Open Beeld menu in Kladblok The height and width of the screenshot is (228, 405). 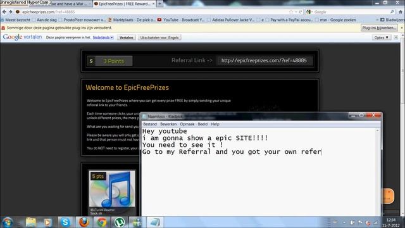(x=202, y=124)
